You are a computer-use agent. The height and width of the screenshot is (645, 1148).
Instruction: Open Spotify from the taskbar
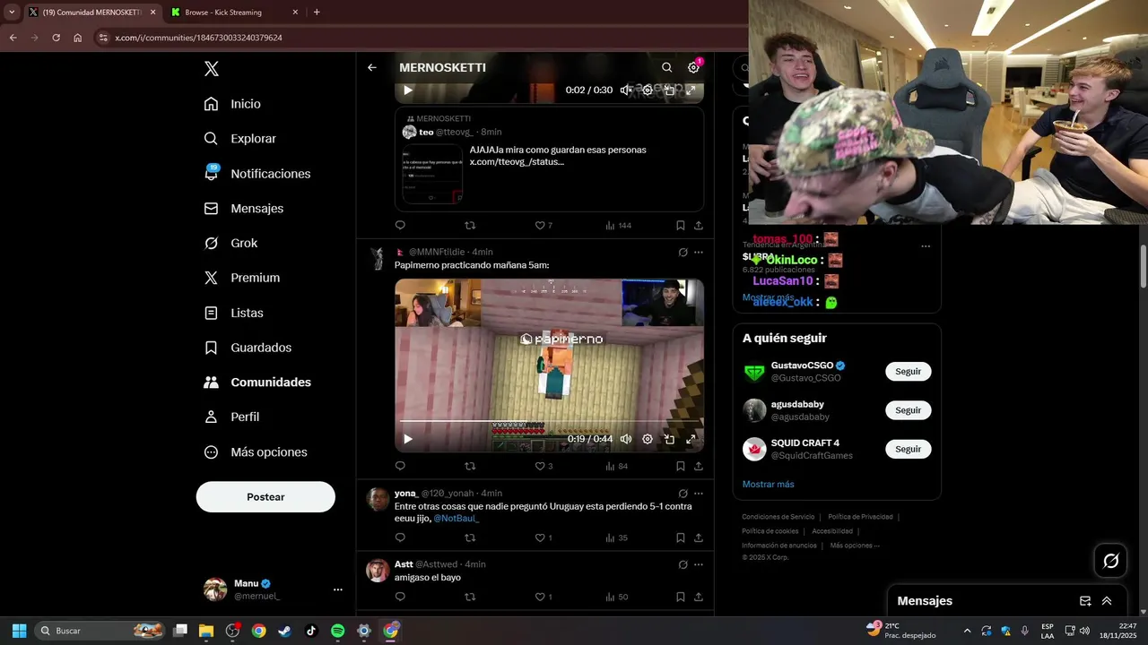(337, 631)
